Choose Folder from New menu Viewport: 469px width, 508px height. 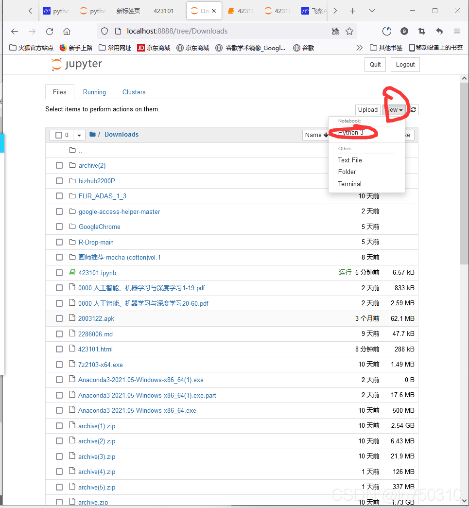coord(347,172)
